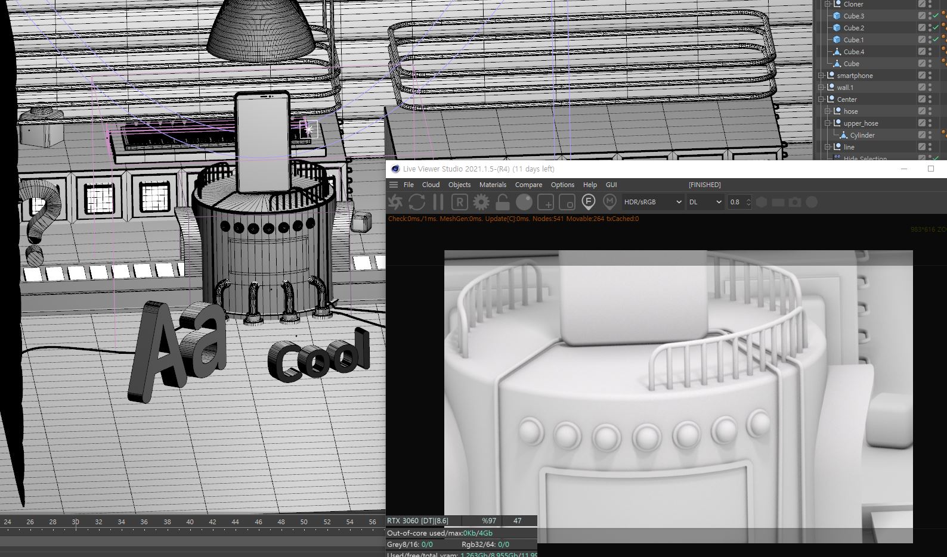Click the Cloner null icon

click(837, 4)
